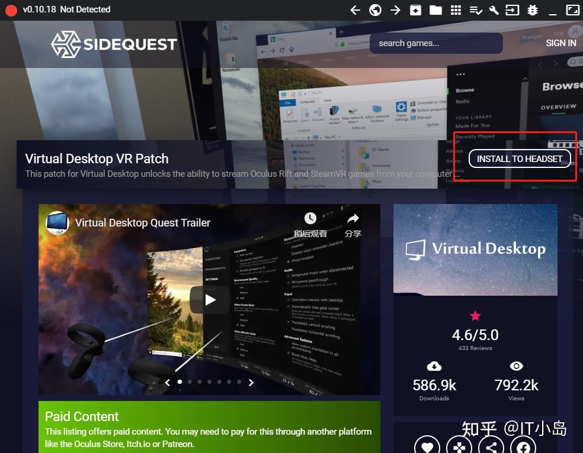Click the downloads/install queue icon
583x453 pixels.
click(x=416, y=9)
